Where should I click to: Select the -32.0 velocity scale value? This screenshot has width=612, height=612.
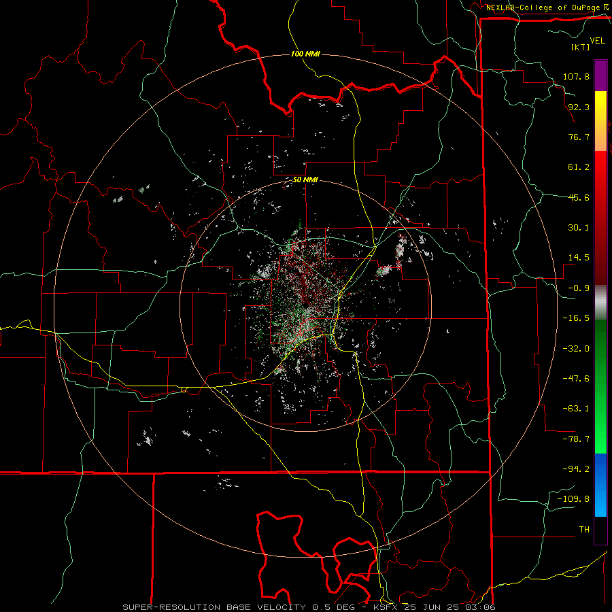tap(576, 349)
